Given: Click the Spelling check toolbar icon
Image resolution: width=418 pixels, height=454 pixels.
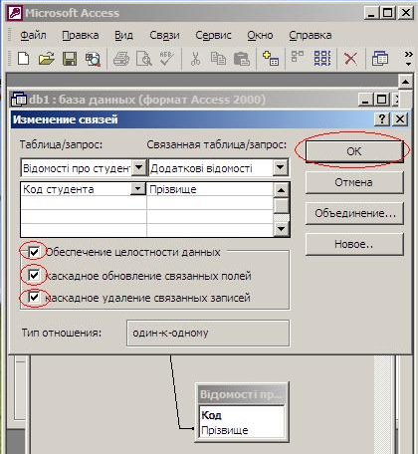Looking at the screenshot, I should (167, 59).
